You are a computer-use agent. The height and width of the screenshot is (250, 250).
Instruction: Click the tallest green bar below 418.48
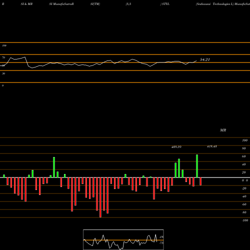click(x=197, y=166)
